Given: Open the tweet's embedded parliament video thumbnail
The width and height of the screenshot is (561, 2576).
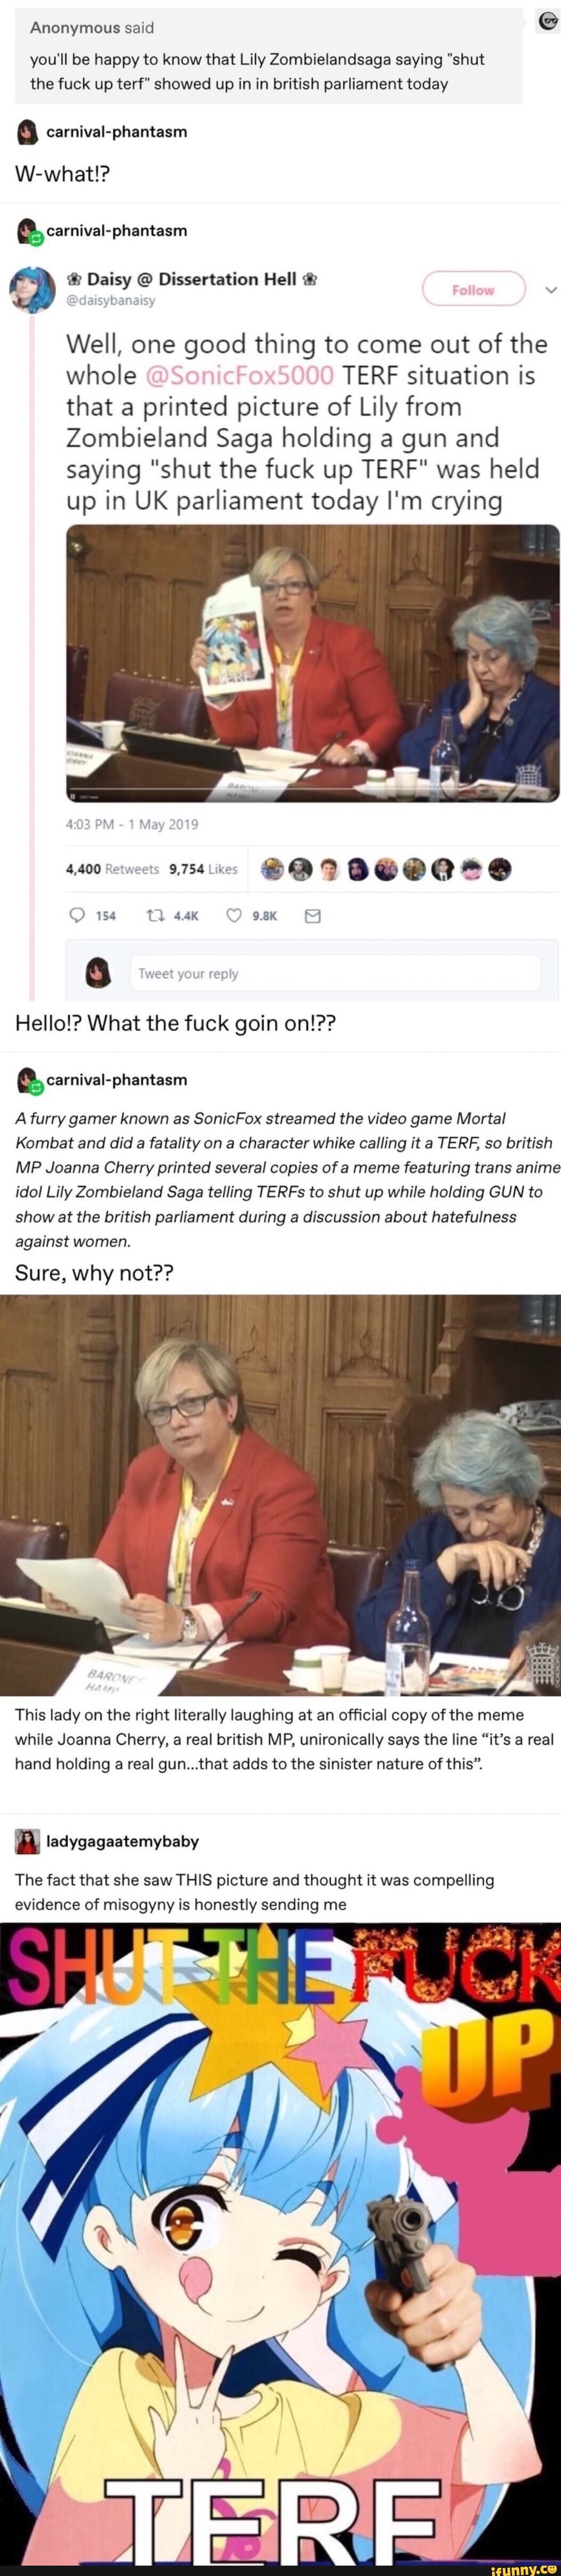Looking at the screenshot, I should click(312, 663).
